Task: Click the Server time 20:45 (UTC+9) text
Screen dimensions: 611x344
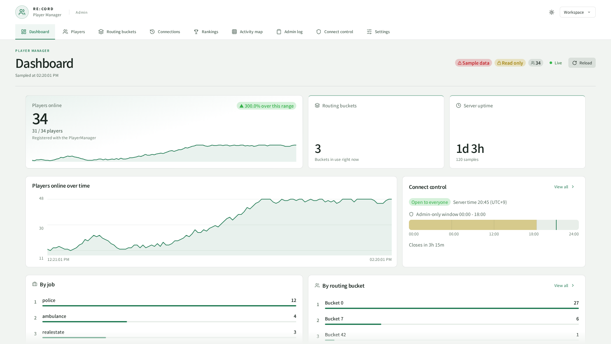Action: point(480,202)
